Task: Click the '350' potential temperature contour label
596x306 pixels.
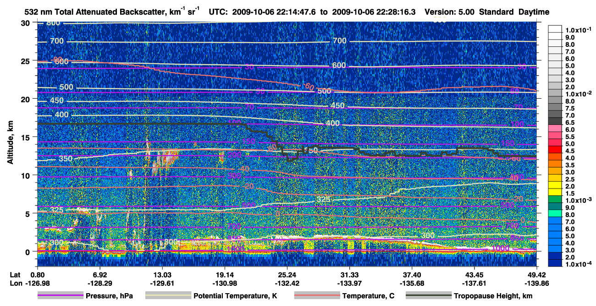Action: (x=66, y=159)
